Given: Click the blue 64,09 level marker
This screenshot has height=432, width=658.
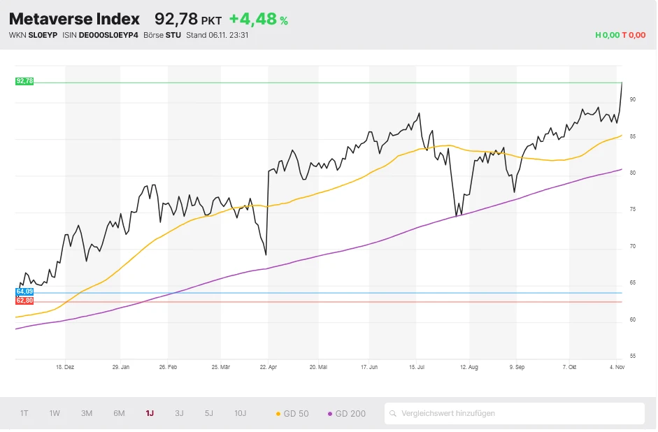Looking at the screenshot, I should click(x=23, y=291).
